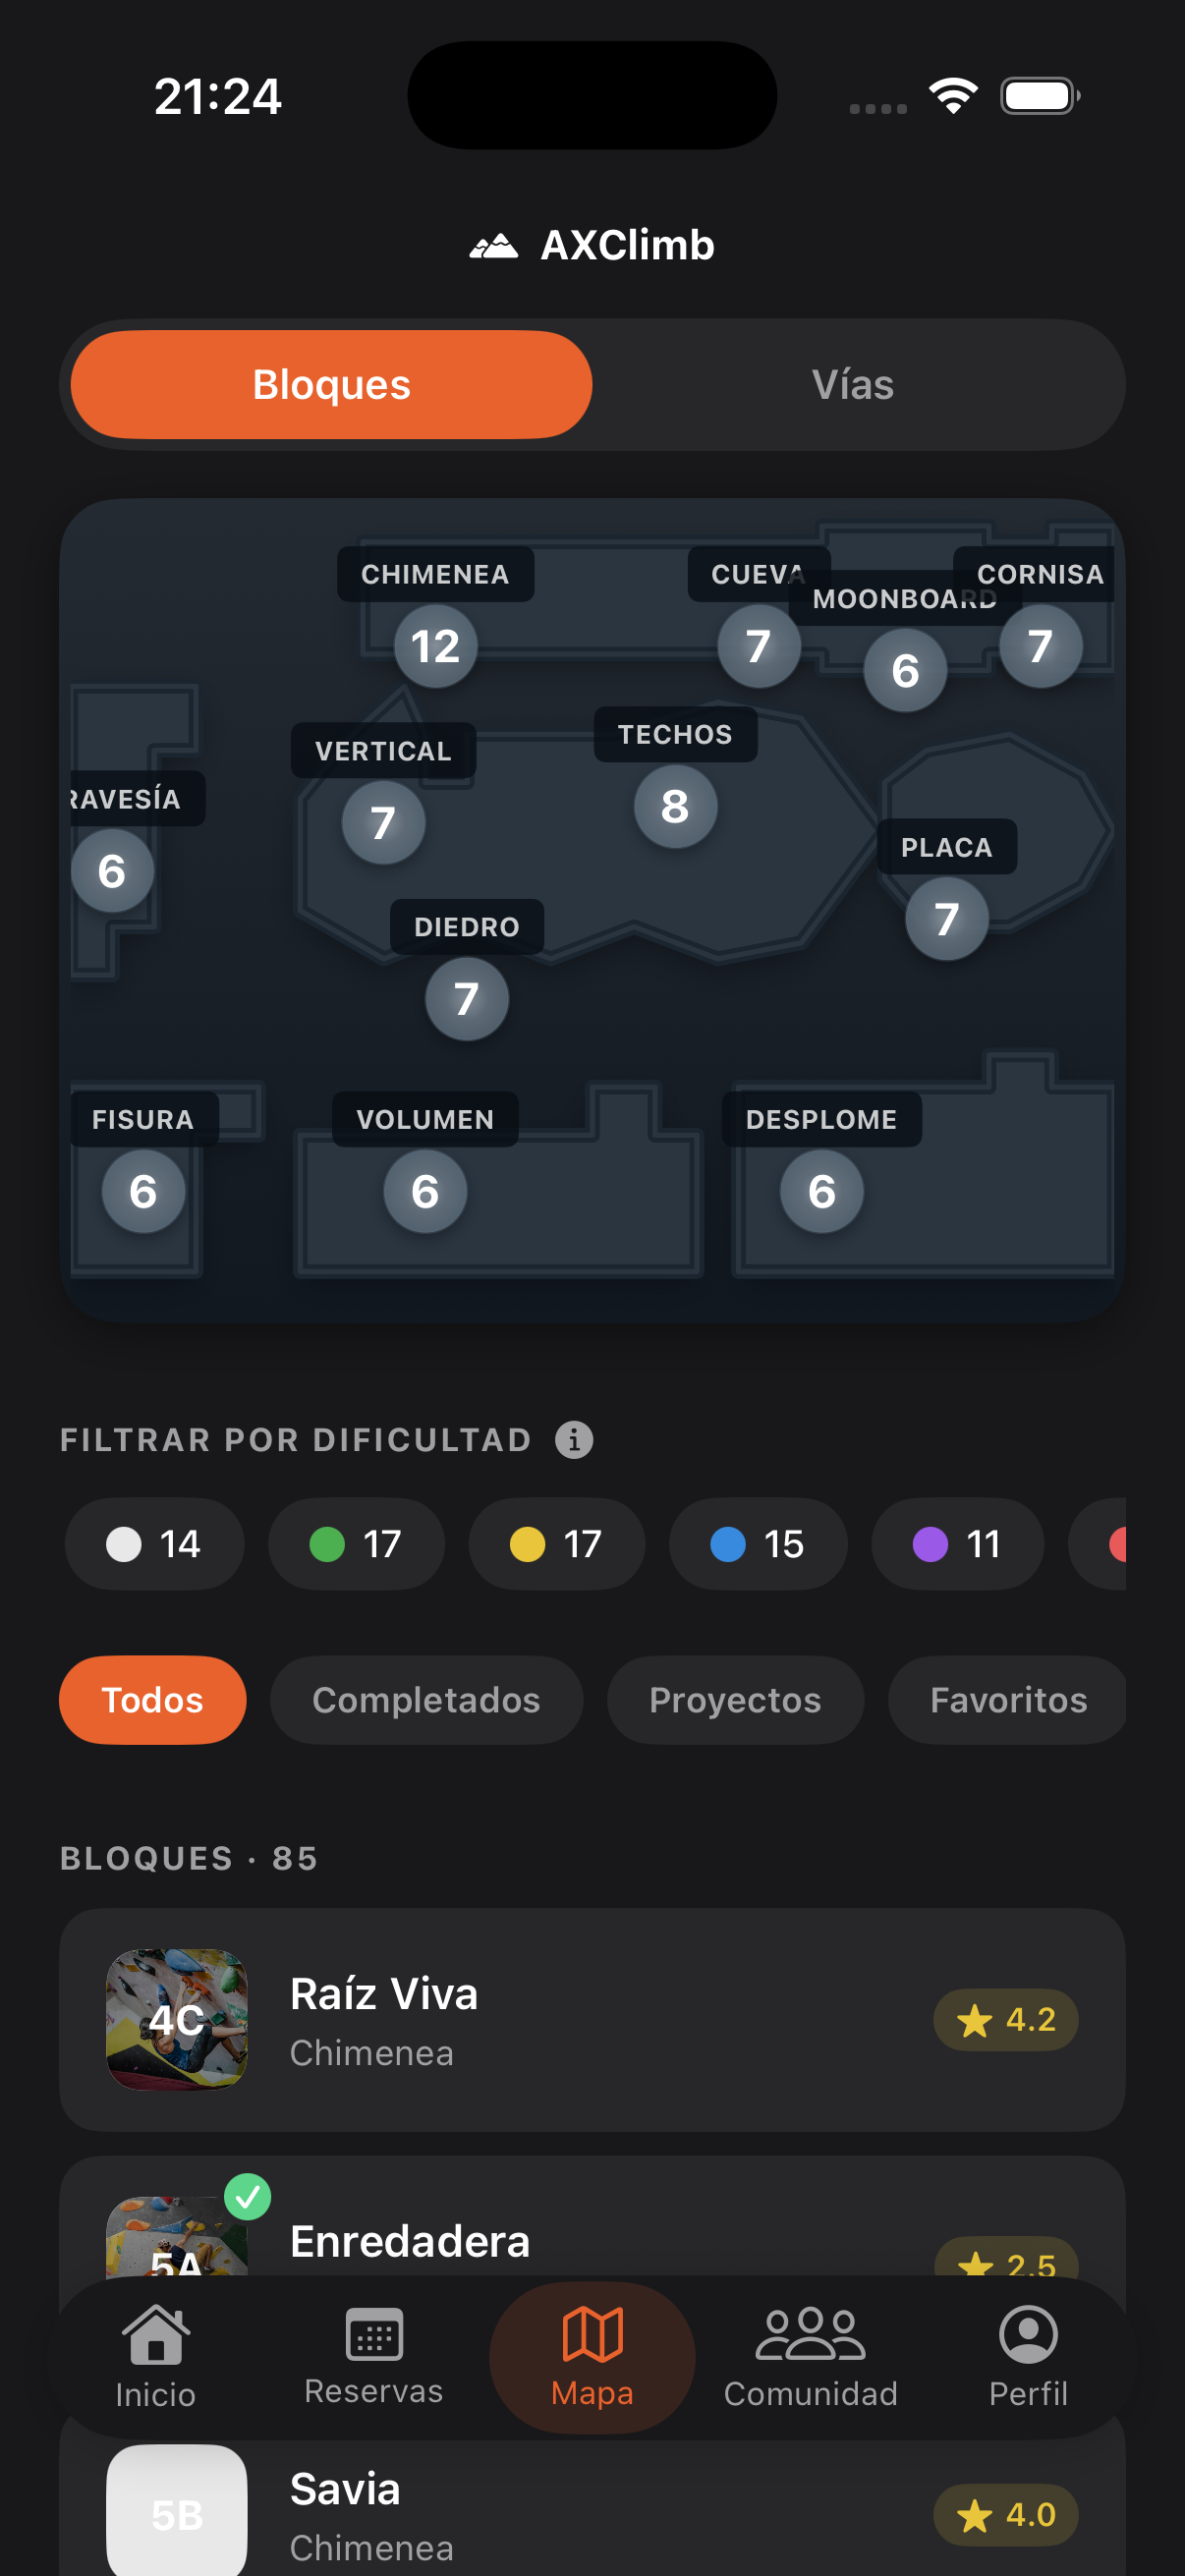Select the Bloques segment
Viewport: 1185px width, 2576px height.
[x=332, y=385]
